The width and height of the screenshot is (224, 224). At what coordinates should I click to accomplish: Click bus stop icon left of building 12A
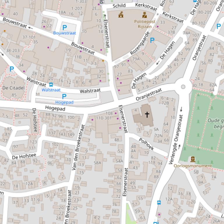pos(159,202)
